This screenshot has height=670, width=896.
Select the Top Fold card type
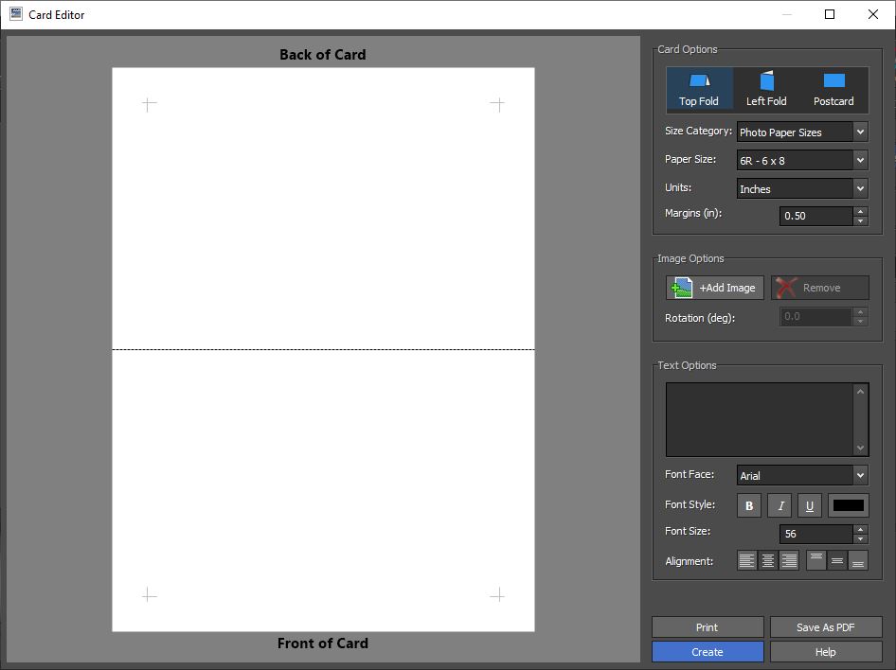coord(699,90)
